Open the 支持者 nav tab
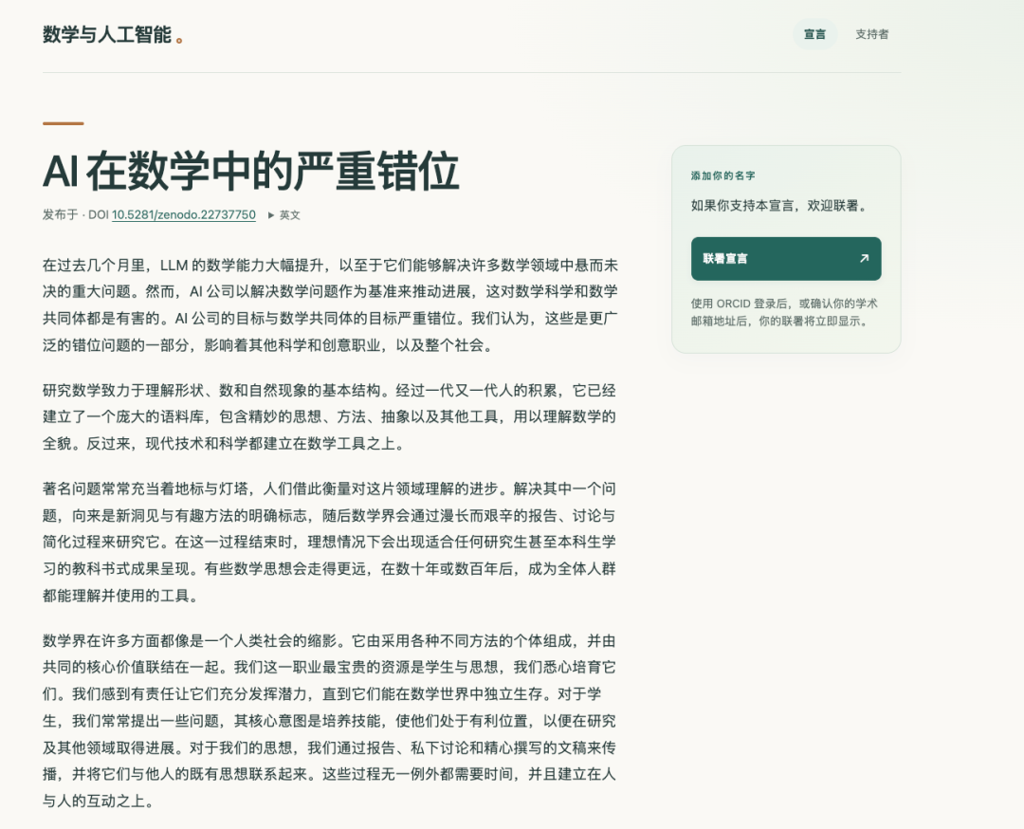The image size is (1024, 829). click(x=872, y=34)
